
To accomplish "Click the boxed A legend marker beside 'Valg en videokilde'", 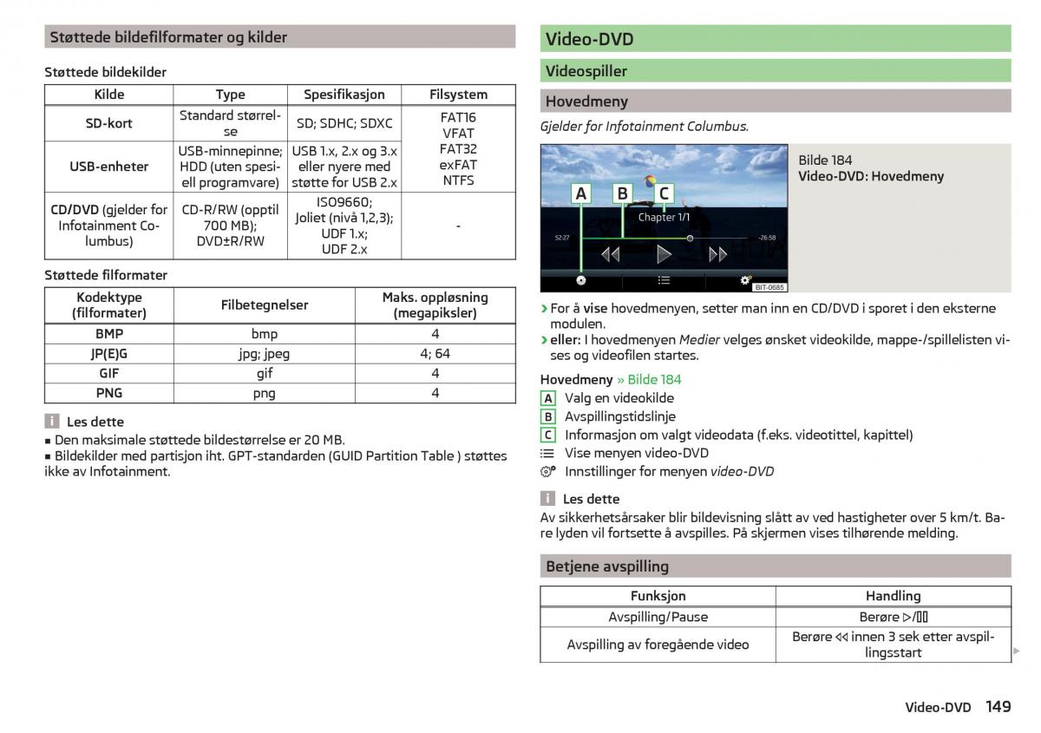I will click(548, 398).
